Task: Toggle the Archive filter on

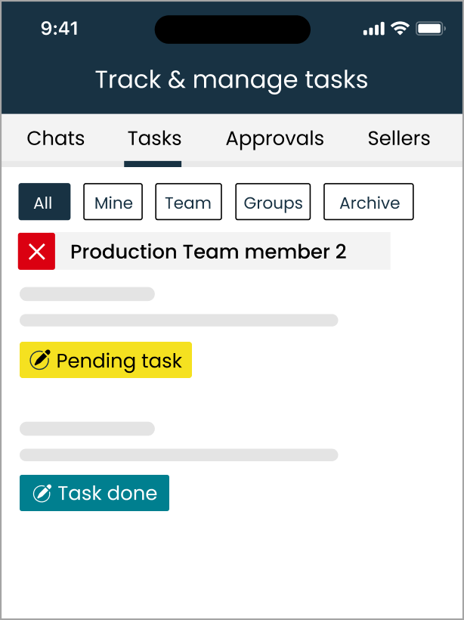Action: tap(368, 202)
